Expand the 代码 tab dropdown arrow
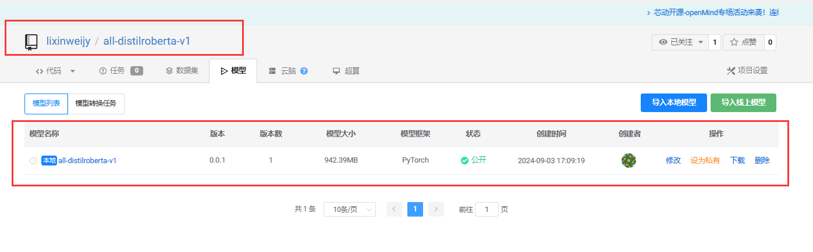 pos(73,71)
